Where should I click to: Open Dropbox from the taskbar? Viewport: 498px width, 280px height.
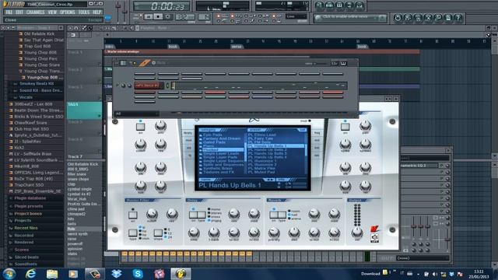pyautogui.click(x=116, y=274)
